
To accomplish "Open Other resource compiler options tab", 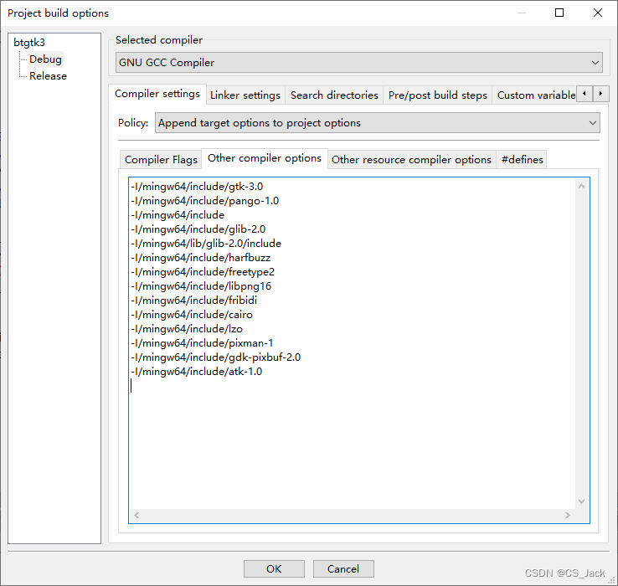I will pos(411,160).
